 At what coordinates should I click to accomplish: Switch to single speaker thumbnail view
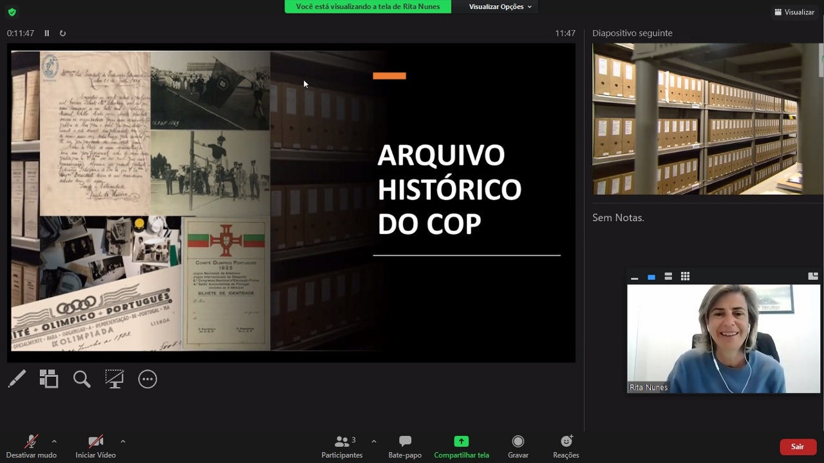coord(651,277)
